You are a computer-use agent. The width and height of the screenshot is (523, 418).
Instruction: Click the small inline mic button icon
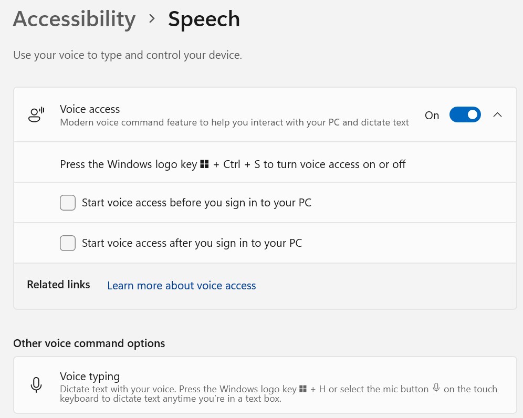pyautogui.click(x=436, y=388)
